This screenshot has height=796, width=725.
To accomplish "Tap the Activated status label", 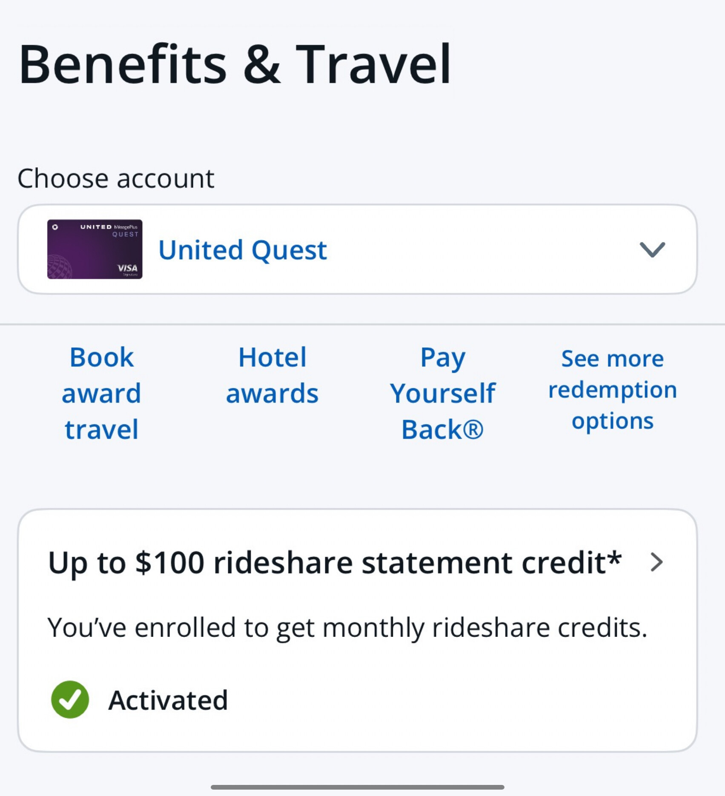I will [168, 700].
